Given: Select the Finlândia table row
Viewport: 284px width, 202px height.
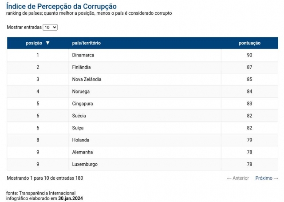Looking at the screenshot, I should click(142, 67).
